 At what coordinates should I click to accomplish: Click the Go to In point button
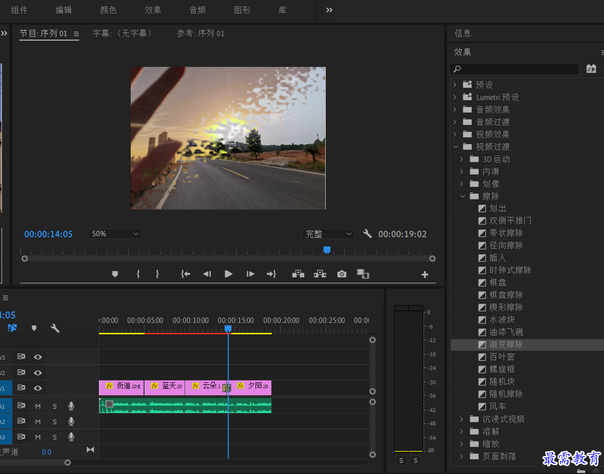(186, 274)
